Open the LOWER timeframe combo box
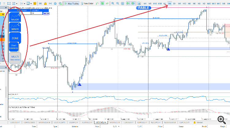230x128 pixels. [25, 13]
